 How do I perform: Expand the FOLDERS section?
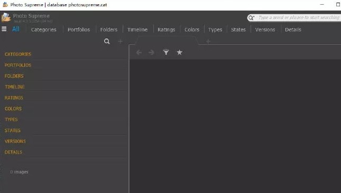tap(14, 76)
